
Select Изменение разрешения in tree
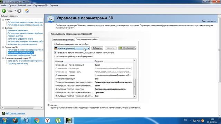point(18,31)
